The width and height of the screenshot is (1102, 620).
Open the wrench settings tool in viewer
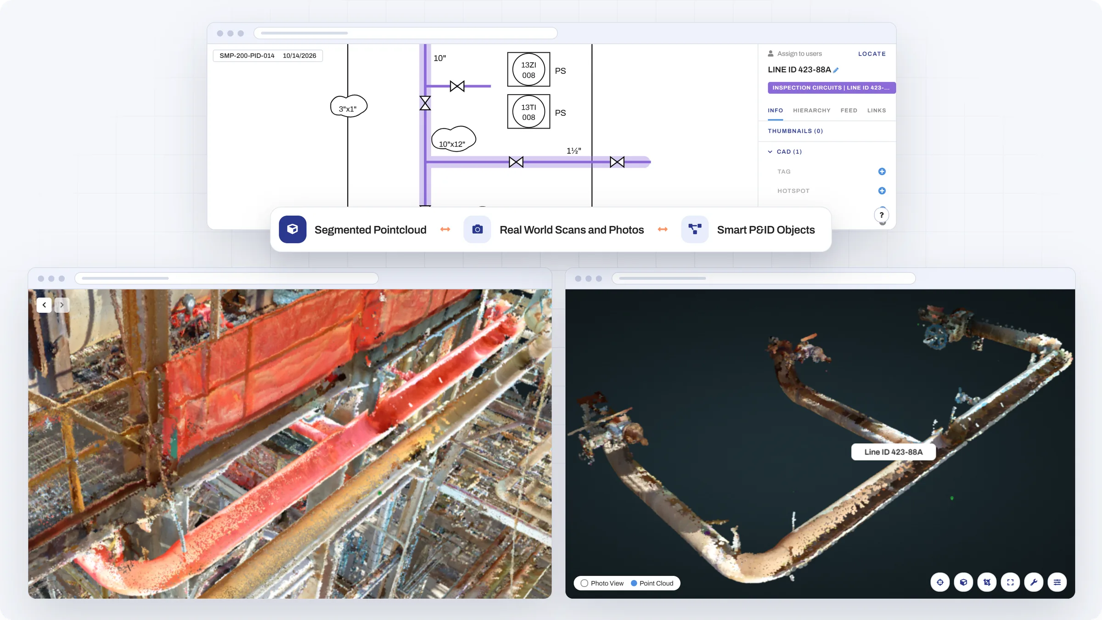click(x=1034, y=582)
